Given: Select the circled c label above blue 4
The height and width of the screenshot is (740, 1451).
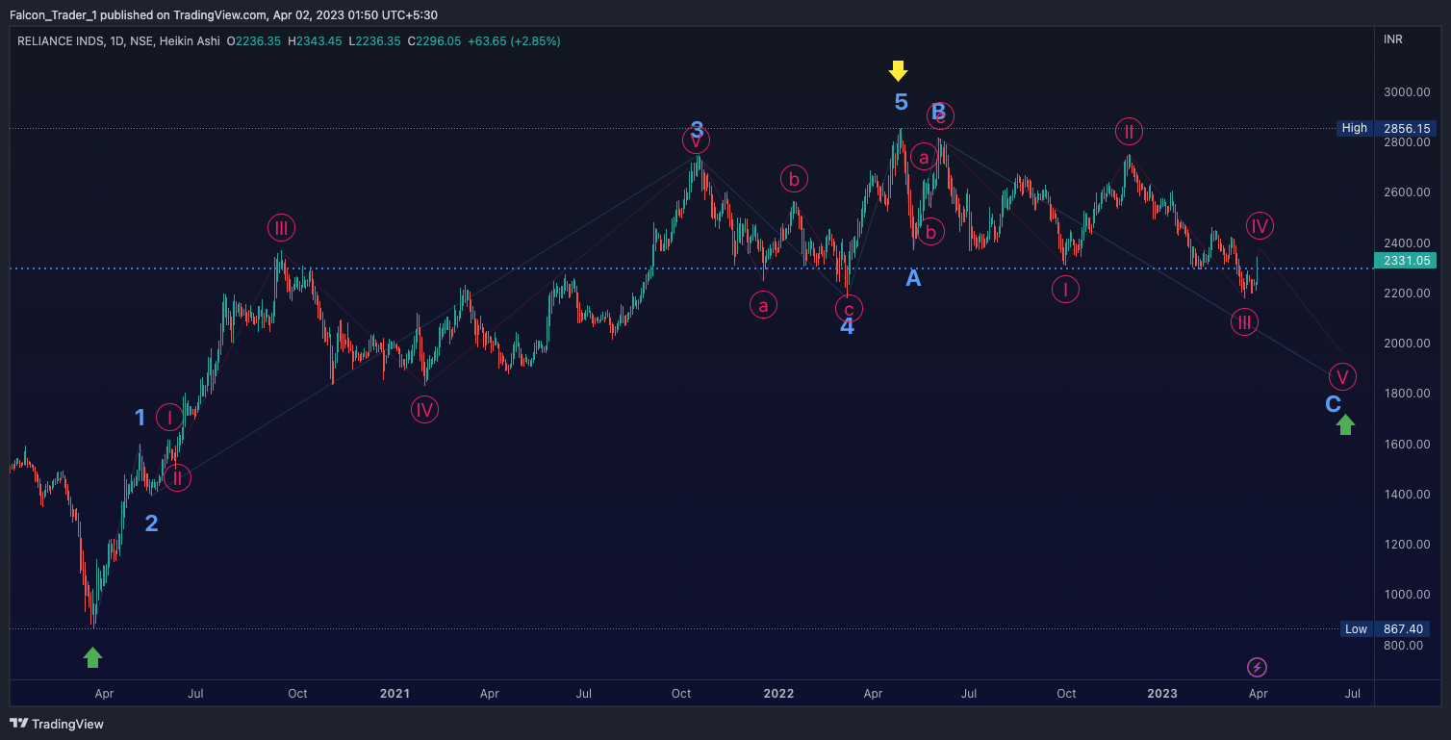Looking at the screenshot, I should pyautogui.click(x=849, y=308).
